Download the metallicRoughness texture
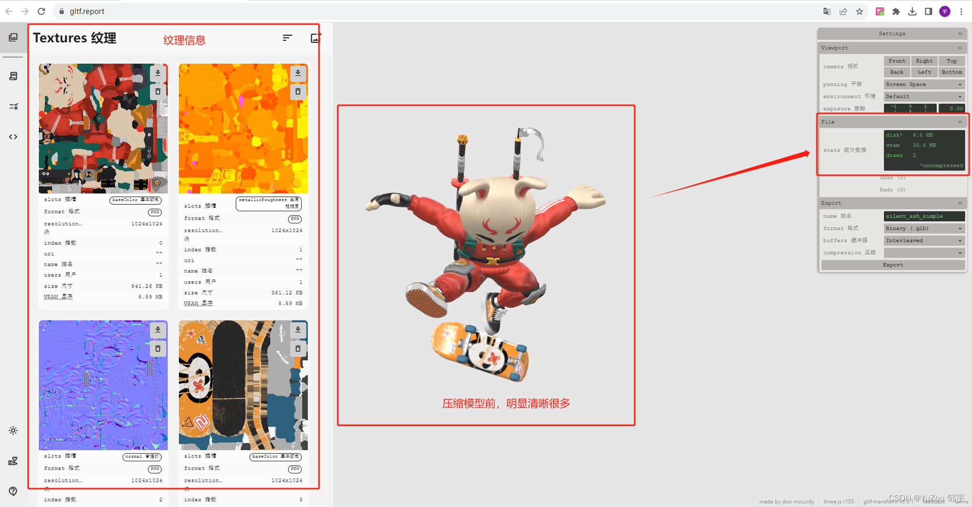 298,73
